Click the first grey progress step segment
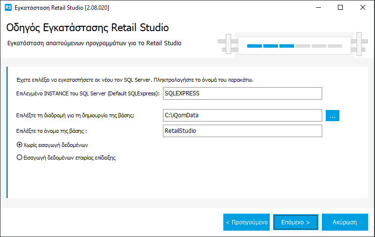The image size is (375, 237). pos(303,46)
